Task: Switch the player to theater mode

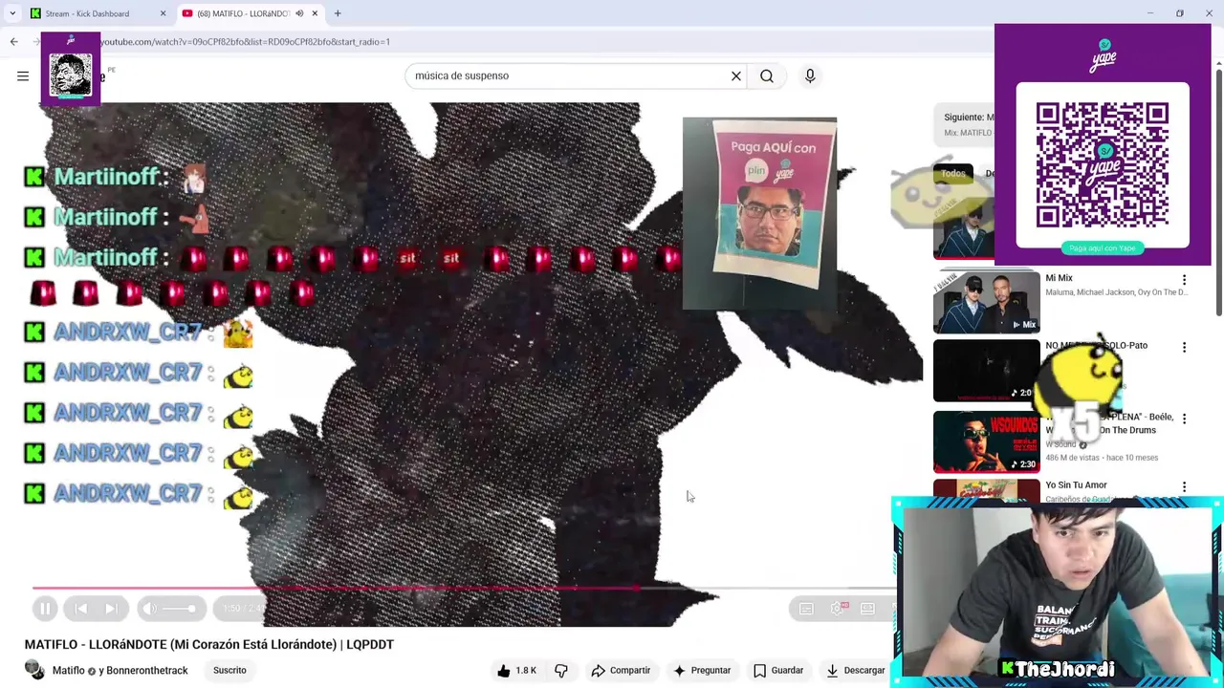Action: click(867, 609)
